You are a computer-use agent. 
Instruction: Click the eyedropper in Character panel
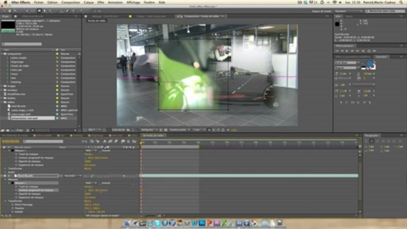point(363,63)
